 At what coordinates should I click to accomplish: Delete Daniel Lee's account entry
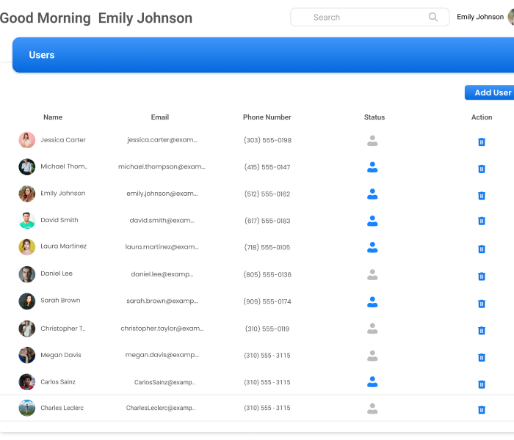[482, 276]
